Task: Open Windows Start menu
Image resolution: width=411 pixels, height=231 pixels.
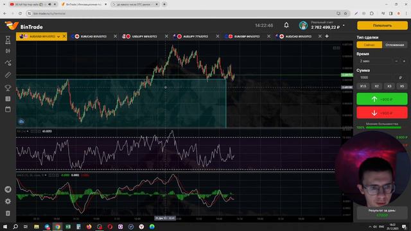Action: point(5,227)
